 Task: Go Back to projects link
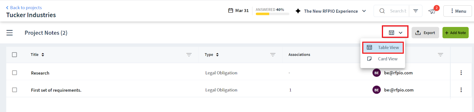click(24, 8)
